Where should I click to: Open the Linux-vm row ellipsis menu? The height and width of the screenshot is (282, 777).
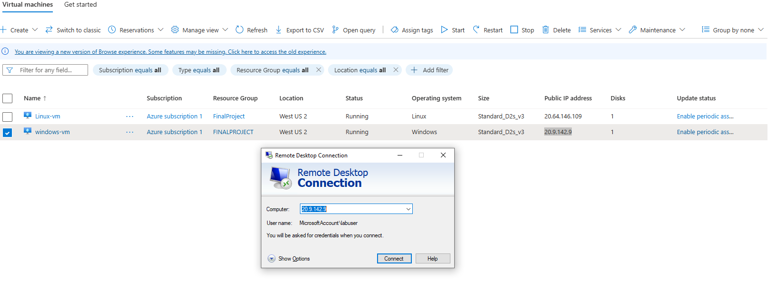[129, 116]
